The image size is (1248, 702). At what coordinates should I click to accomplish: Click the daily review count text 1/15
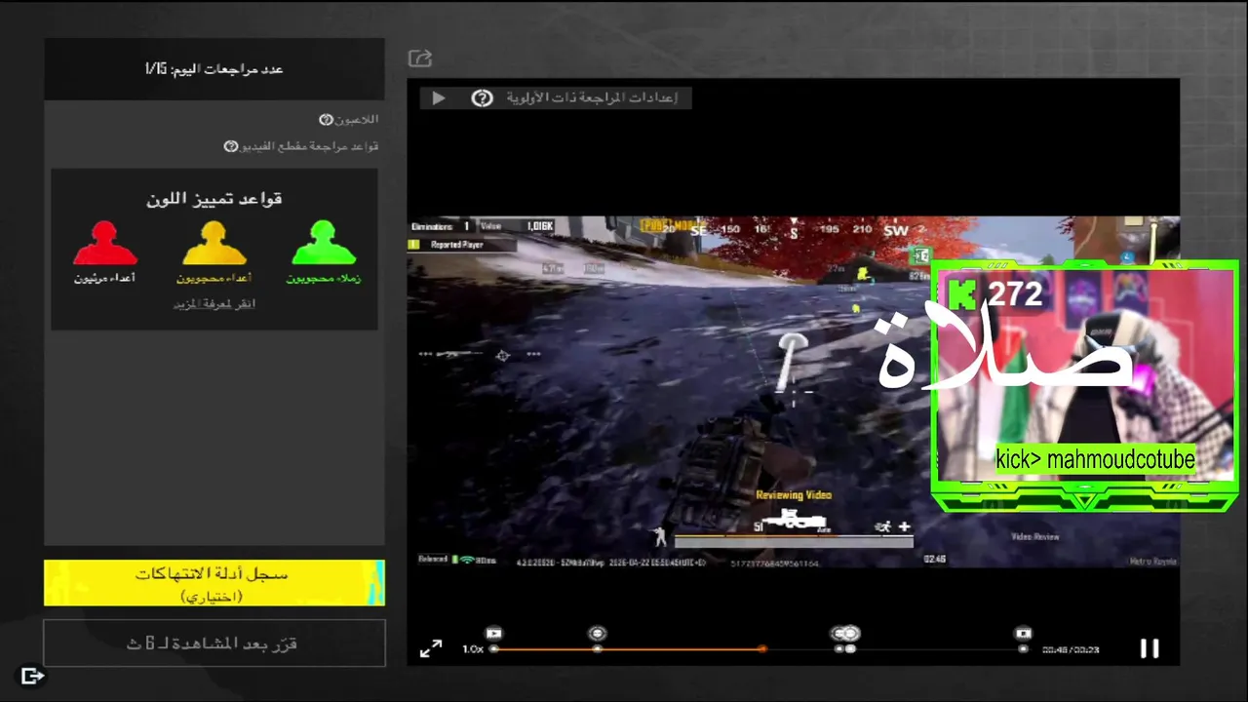pyautogui.click(x=214, y=69)
